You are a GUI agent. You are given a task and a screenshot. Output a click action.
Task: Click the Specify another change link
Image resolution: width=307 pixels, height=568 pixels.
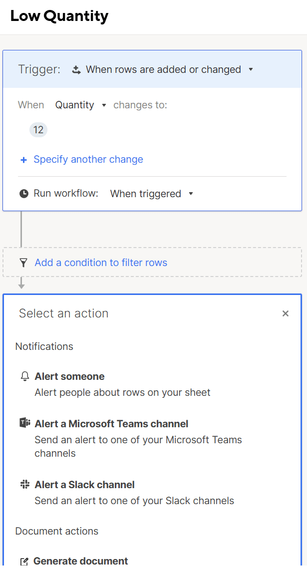[x=88, y=159]
